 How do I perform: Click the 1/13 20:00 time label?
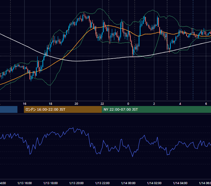pyautogui.click(x=76, y=183)
